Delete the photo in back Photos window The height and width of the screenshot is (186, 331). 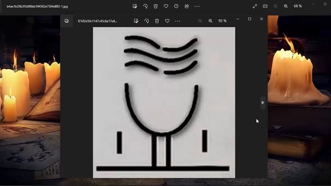(156, 6)
